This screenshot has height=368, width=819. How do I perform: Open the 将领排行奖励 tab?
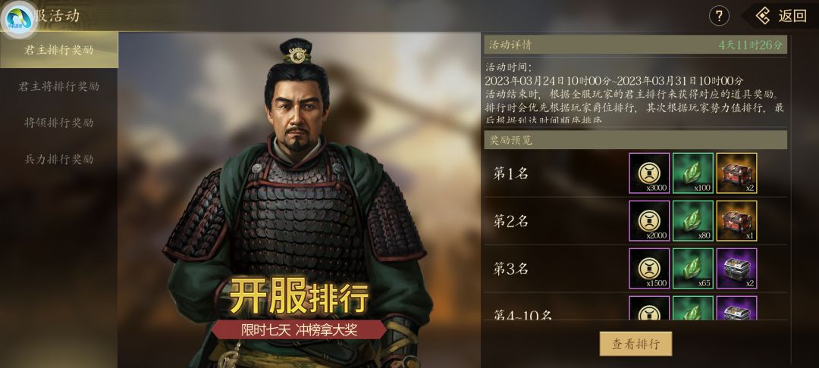[58, 123]
